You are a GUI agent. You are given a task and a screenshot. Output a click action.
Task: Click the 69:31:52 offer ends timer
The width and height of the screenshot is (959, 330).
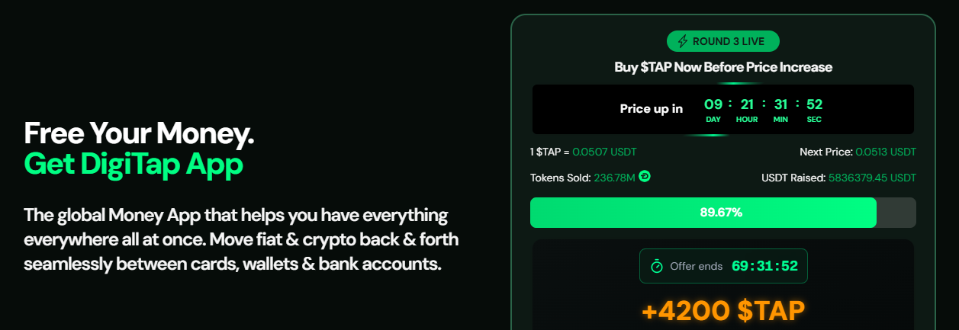764,266
